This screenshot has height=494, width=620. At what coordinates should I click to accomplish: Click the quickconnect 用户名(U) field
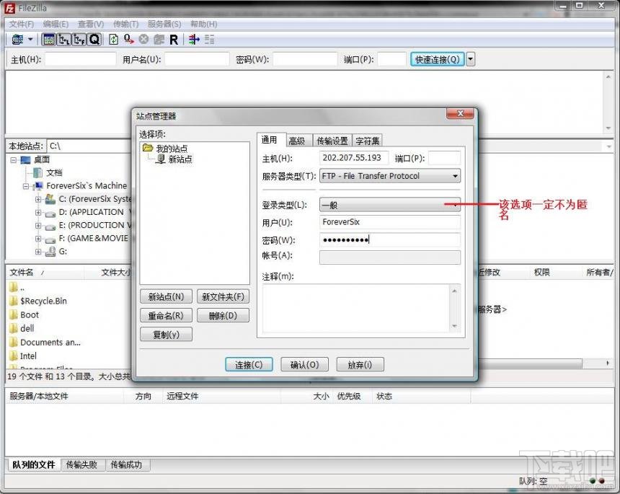click(x=197, y=59)
